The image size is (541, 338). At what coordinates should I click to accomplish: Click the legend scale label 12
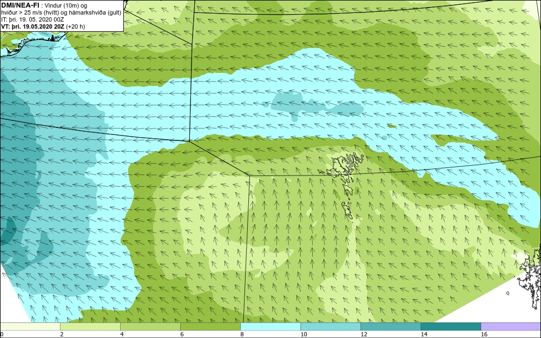[364, 334]
